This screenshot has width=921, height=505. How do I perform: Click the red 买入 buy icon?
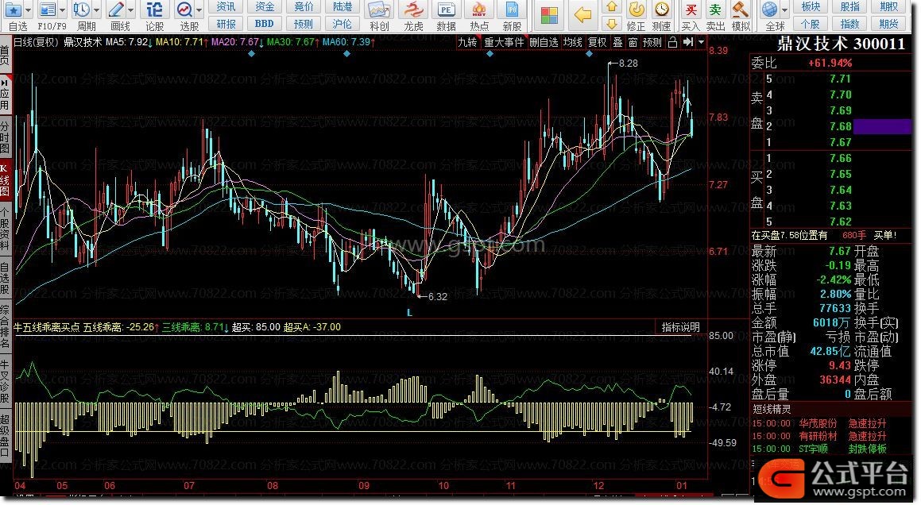pos(691,10)
